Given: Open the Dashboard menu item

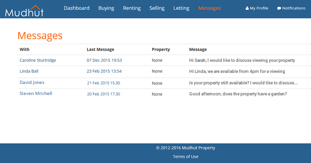Looking at the screenshot, I should (76, 8).
